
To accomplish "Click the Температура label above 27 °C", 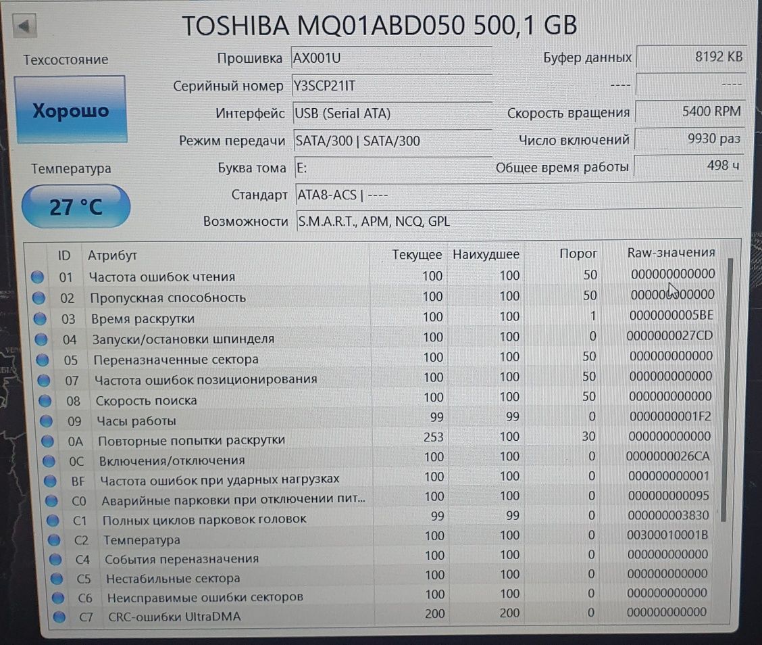I will pos(72,169).
